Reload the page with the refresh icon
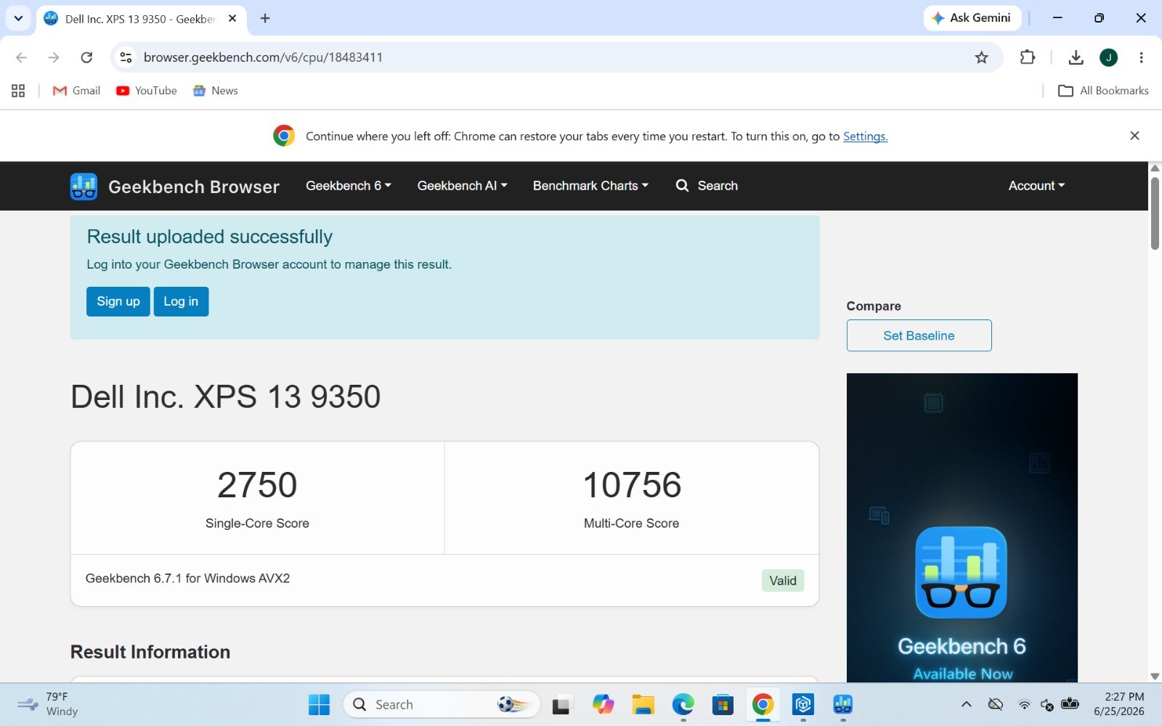The width and height of the screenshot is (1162, 726). [86, 57]
